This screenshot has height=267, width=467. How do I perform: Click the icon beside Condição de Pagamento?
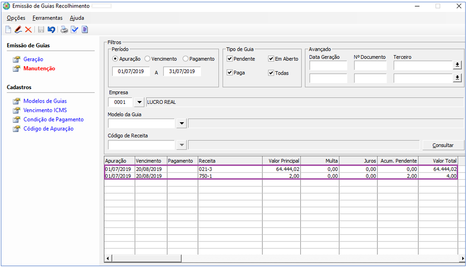(x=17, y=120)
